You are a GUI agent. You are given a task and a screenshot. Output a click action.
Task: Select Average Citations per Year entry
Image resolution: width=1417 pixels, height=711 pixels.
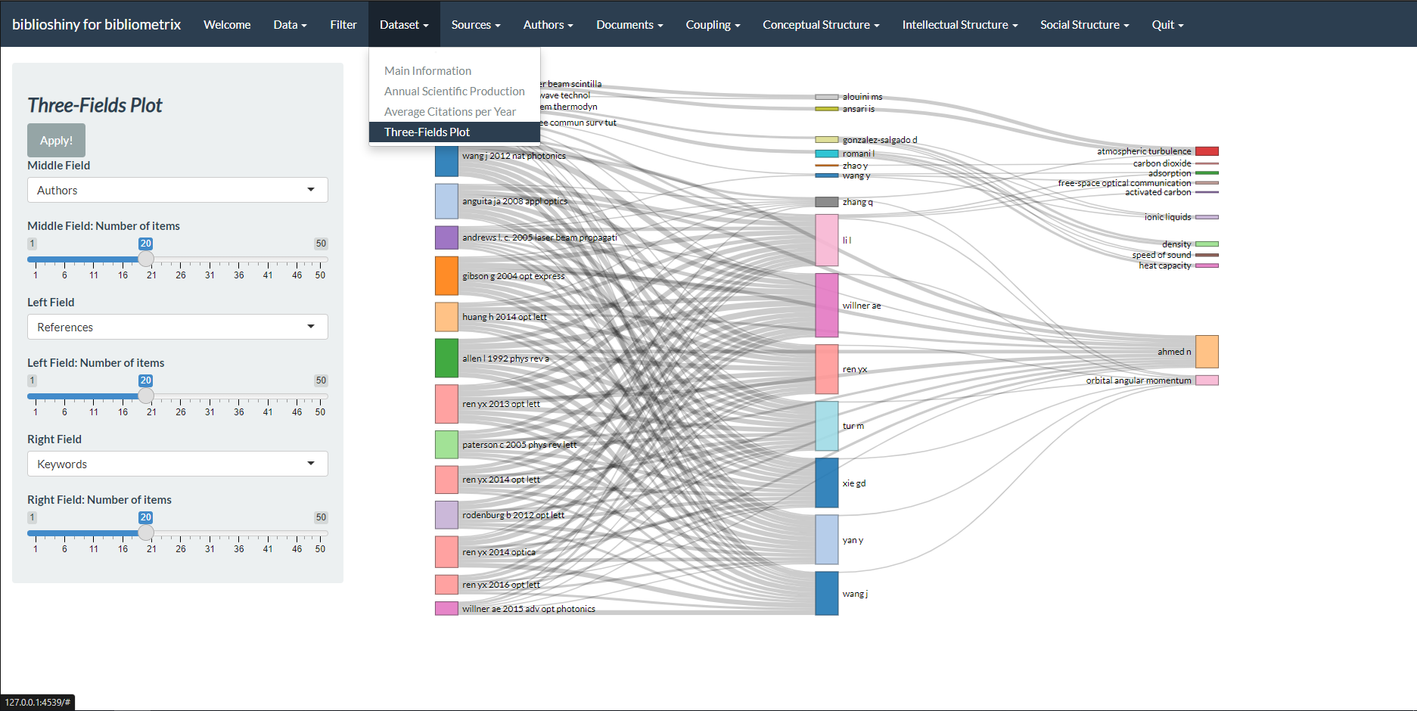click(x=455, y=111)
